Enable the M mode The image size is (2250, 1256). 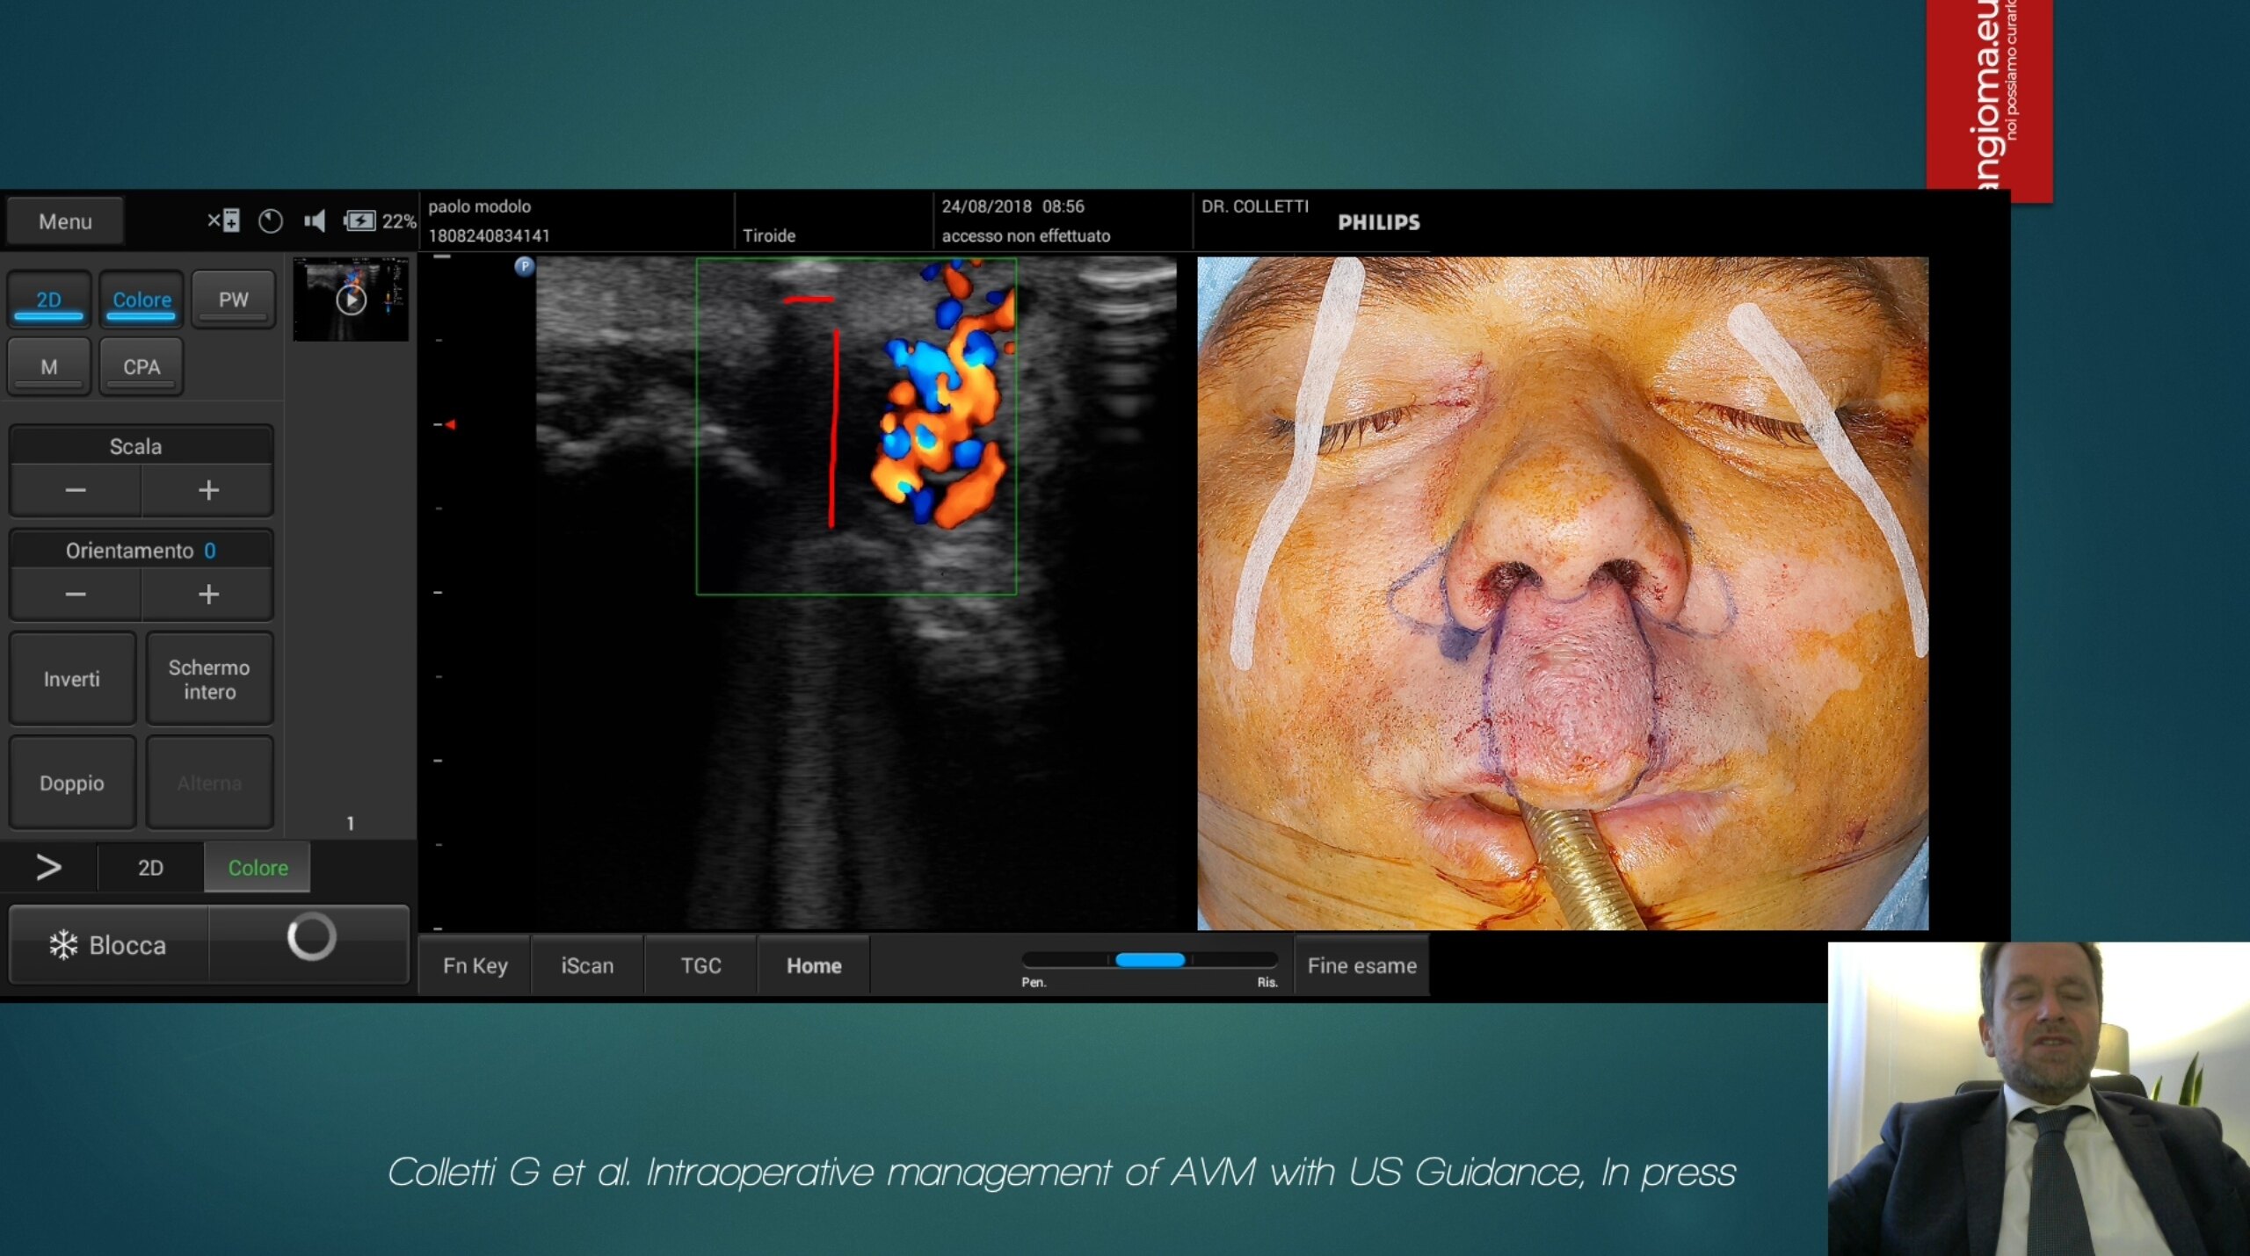[x=49, y=367]
